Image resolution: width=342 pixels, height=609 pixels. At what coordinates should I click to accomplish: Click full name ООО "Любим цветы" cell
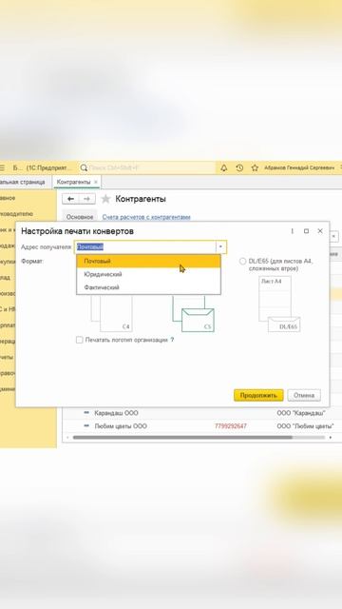(x=305, y=426)
